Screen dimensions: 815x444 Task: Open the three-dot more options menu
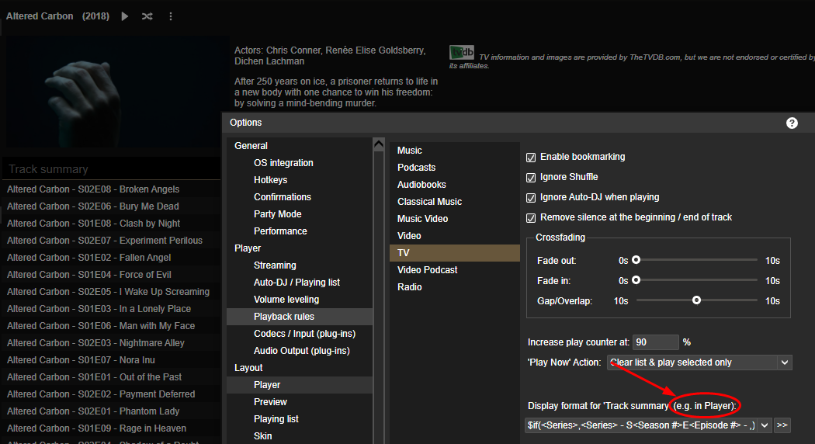tap(171, 16)
